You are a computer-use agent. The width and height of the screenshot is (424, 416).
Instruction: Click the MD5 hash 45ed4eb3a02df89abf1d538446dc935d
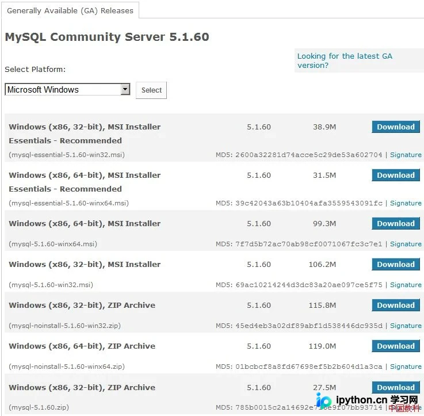(x=309, y=326)
